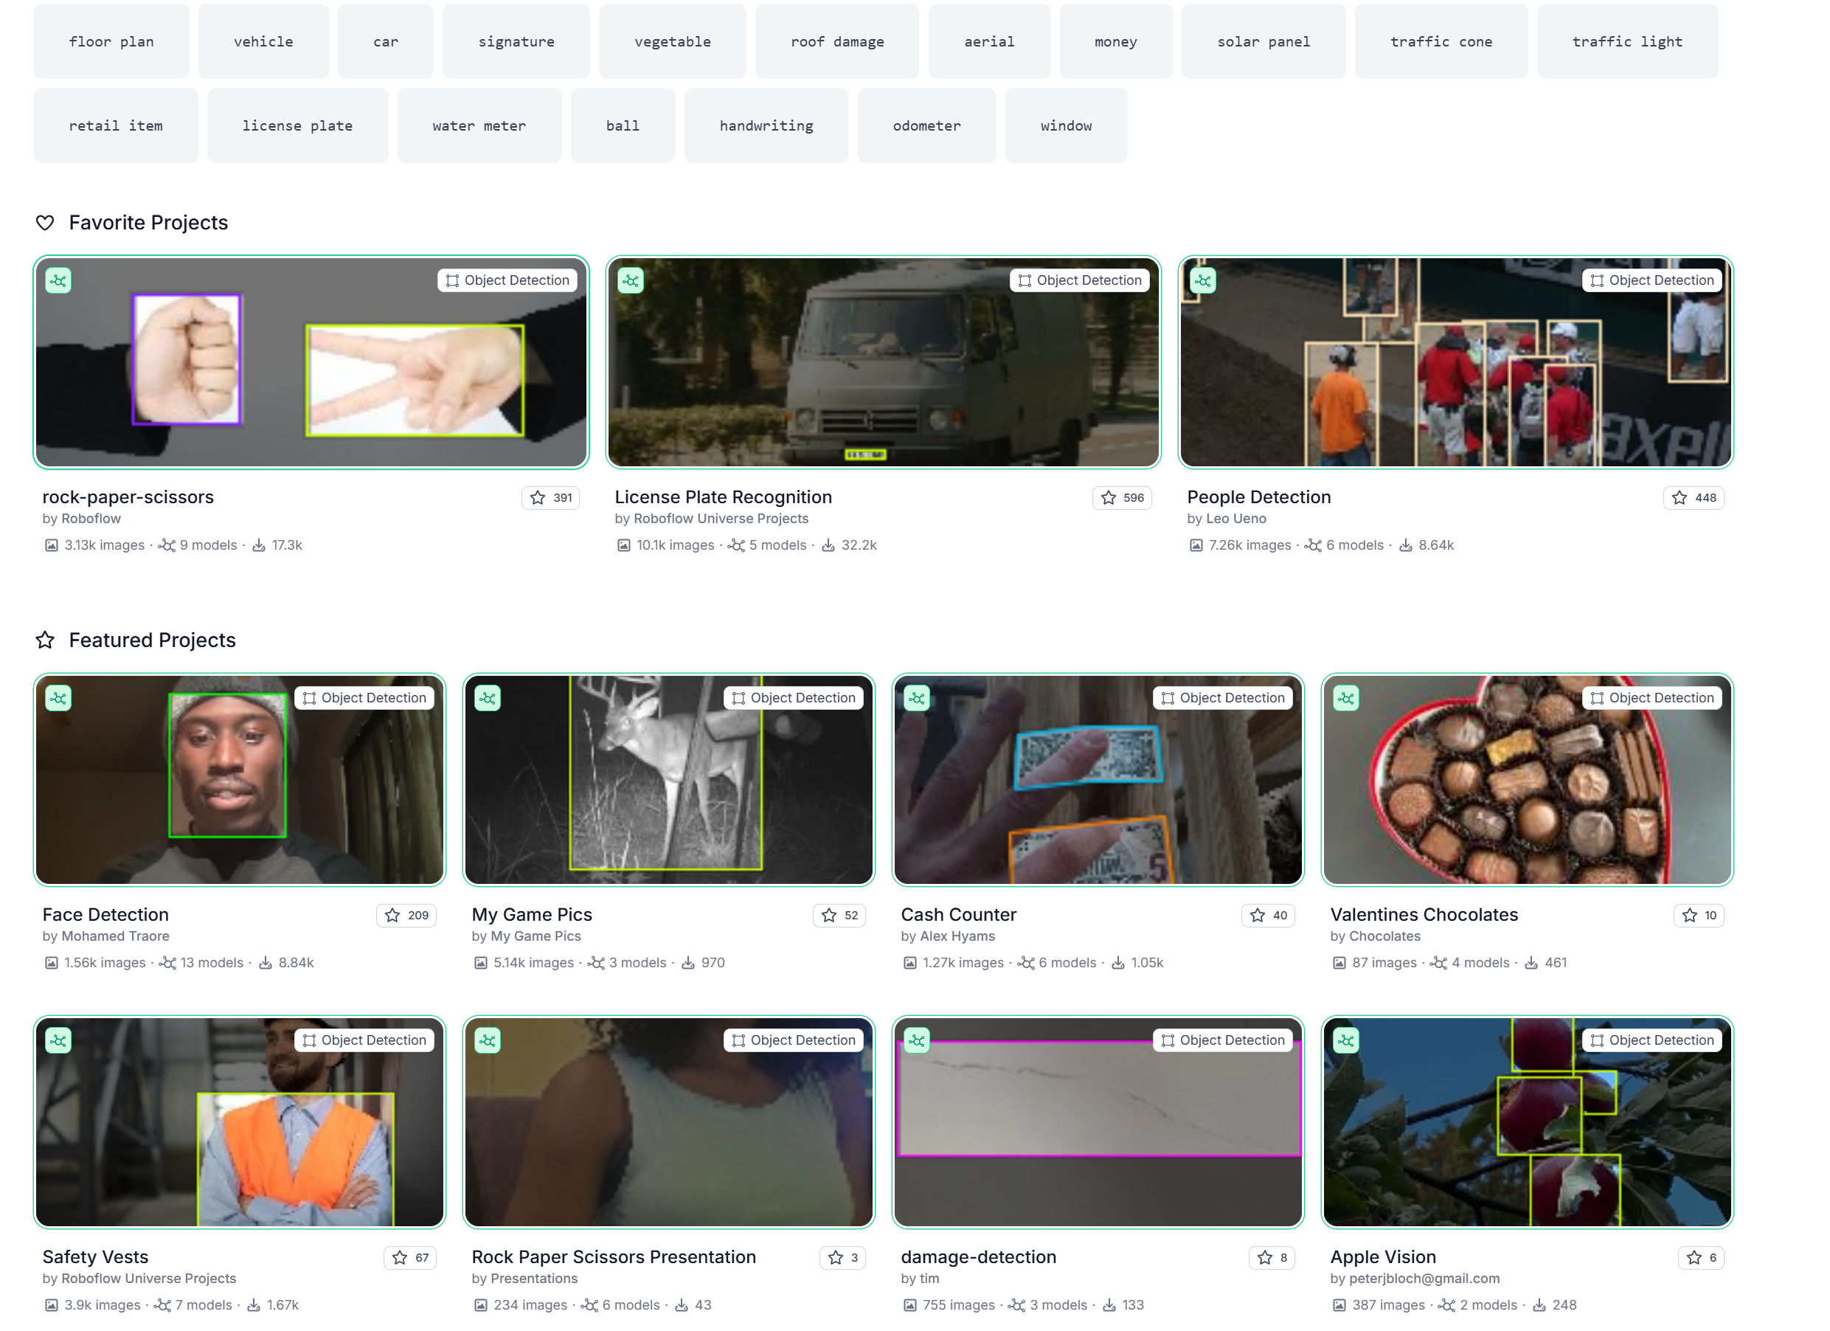Star the rock-paper-scissors project
Screen dimensions: 1830x1331
(538, 498)
